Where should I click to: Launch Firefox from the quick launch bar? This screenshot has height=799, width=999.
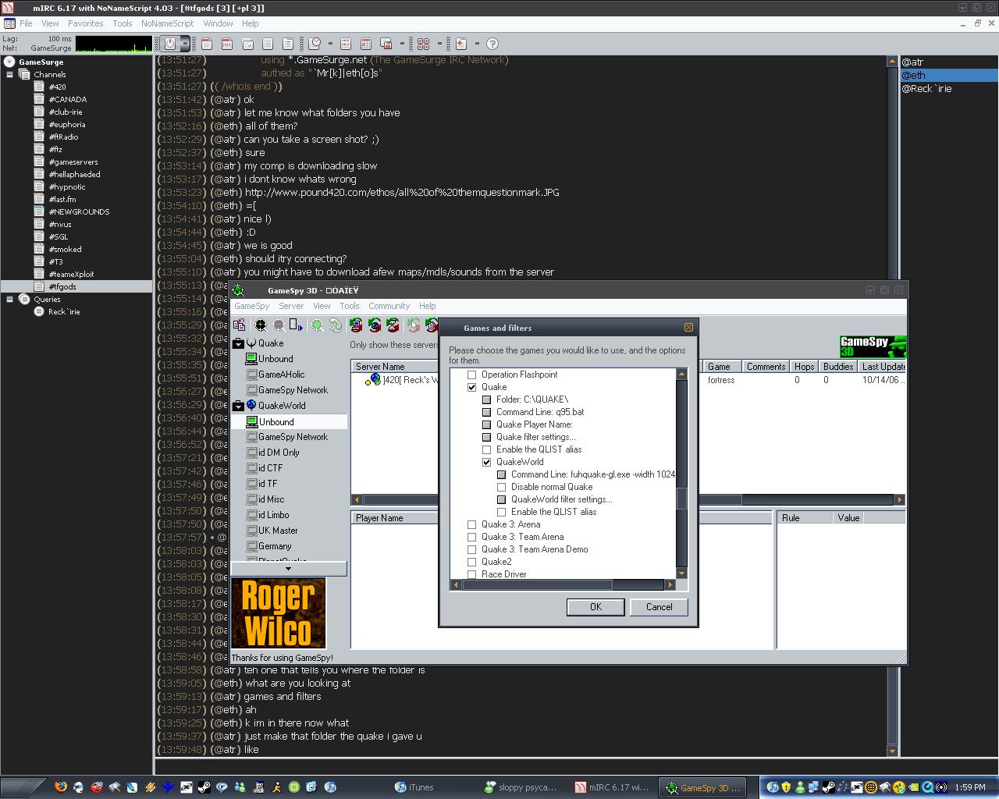pos(60,787)
